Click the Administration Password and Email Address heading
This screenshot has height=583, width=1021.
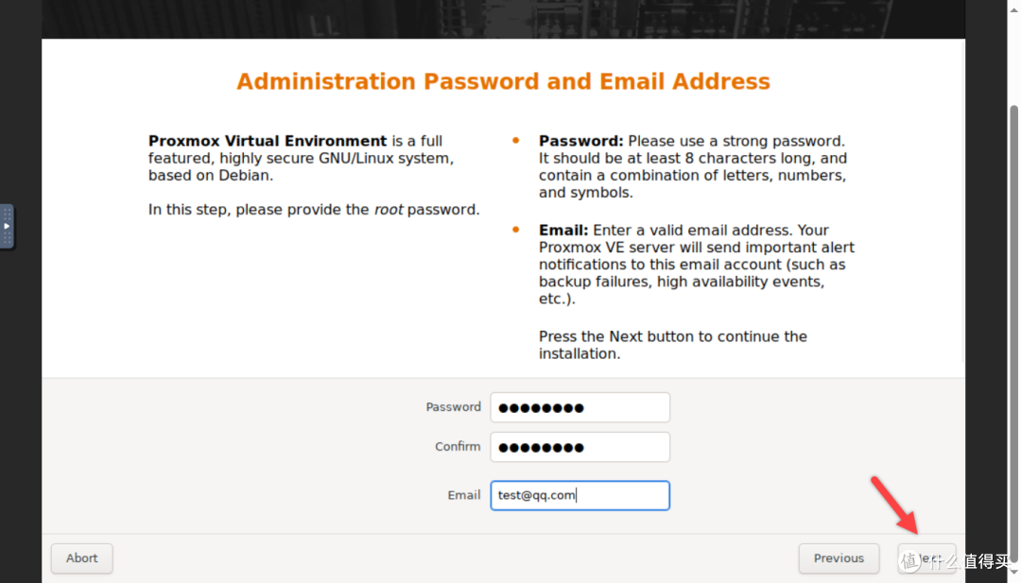tap(503, 82)
